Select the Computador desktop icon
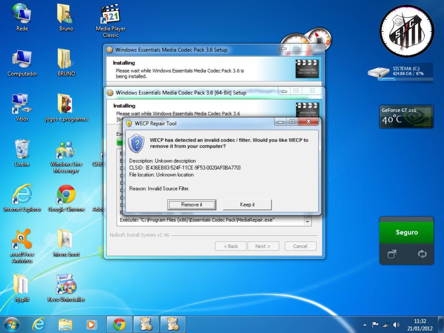The image size is (444, 333). pos(22,63)
